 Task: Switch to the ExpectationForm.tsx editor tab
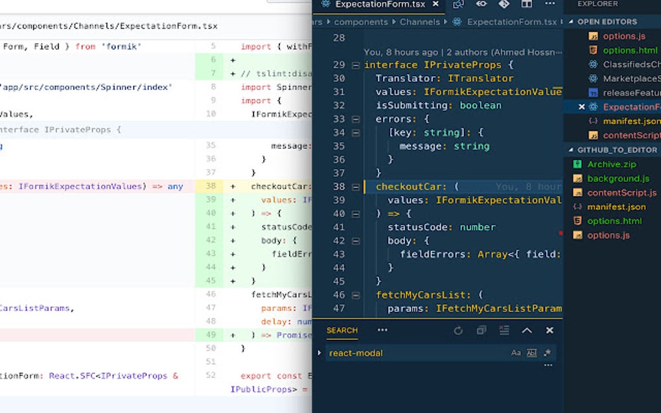378,5
